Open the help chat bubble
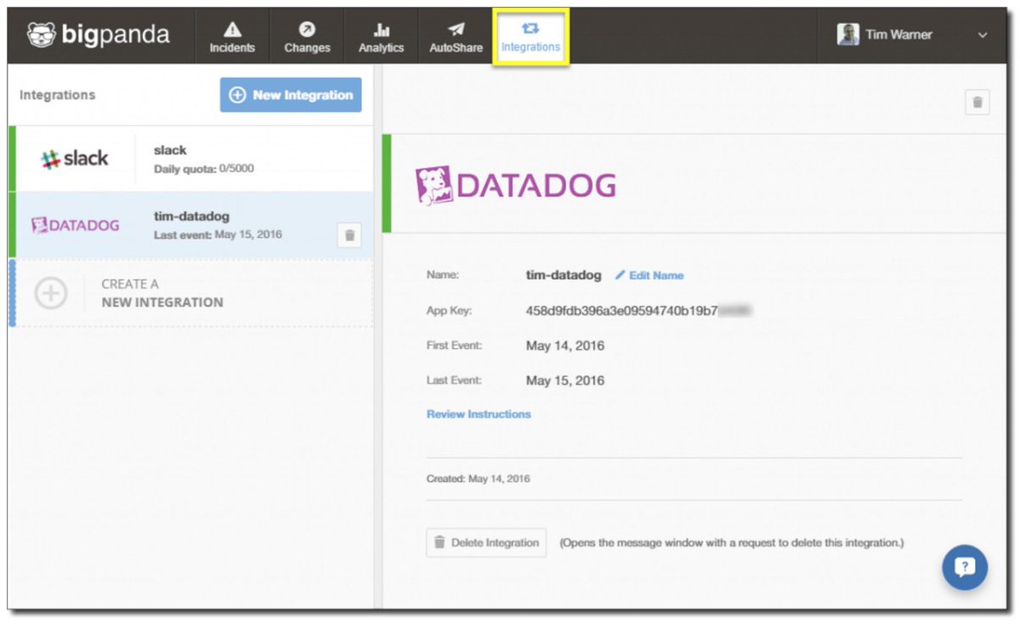 point(965,567)
